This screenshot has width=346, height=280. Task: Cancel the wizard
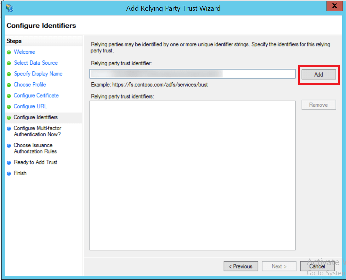317,266
